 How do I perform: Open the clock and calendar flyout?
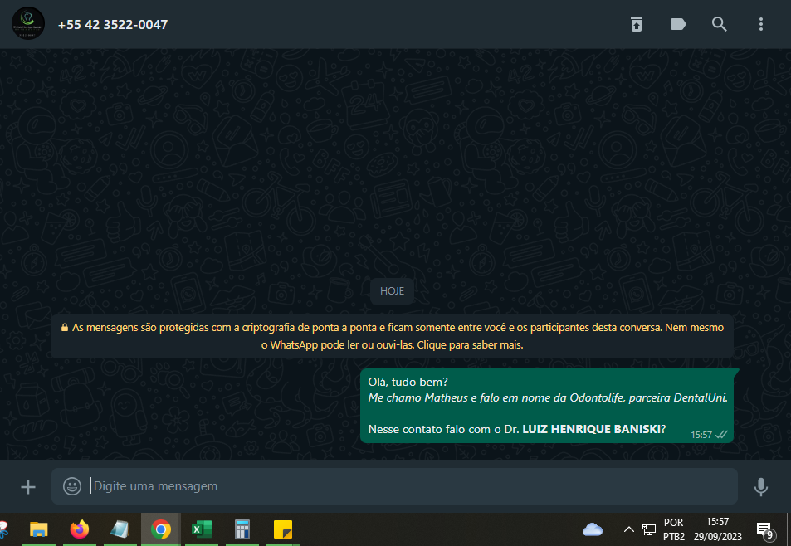click(717, 529)
